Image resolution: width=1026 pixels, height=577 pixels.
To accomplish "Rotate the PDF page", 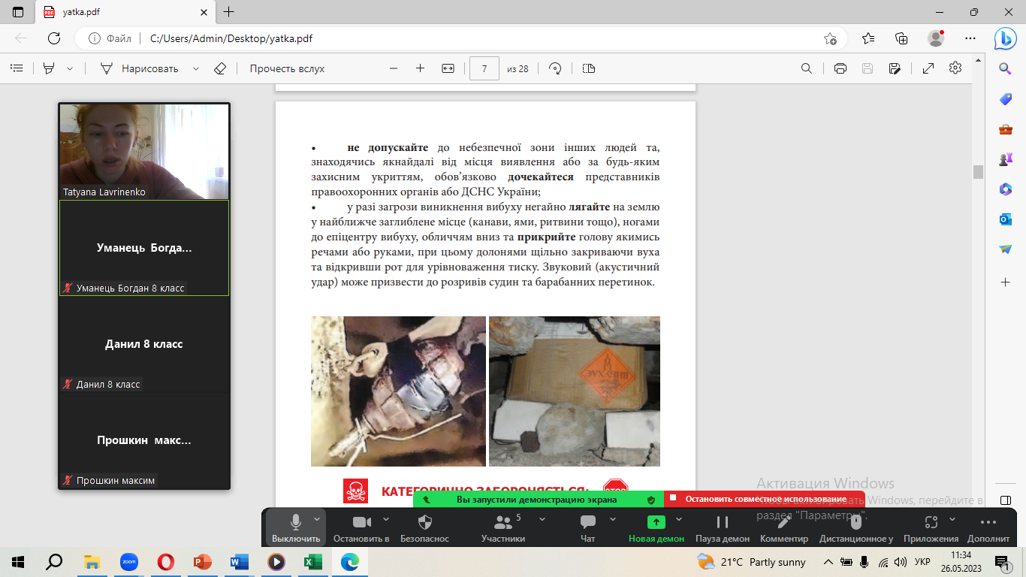I will [x=556, y=68].
